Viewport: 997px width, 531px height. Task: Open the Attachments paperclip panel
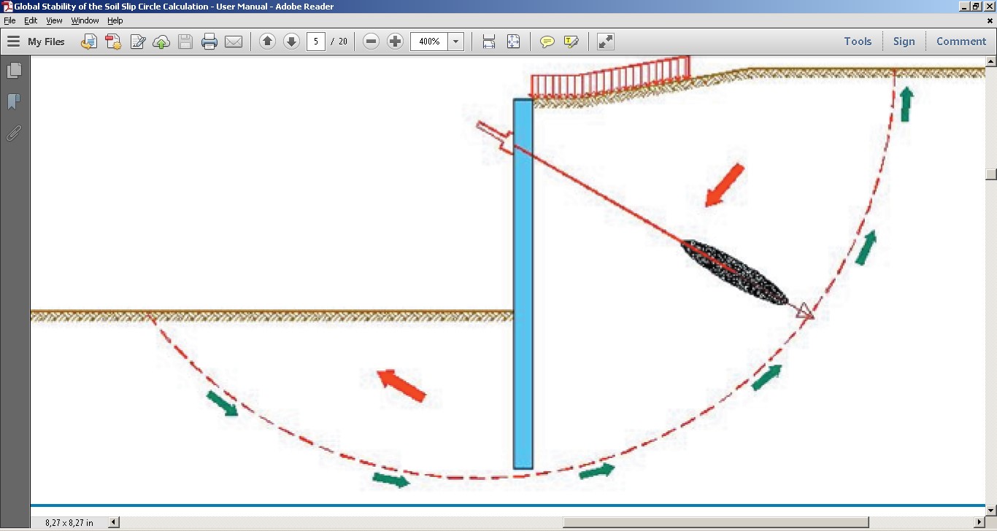(x=14, y=133)
